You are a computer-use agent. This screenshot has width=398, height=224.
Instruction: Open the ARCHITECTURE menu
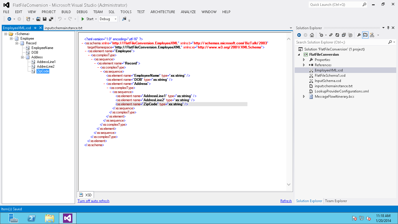pos(163,12)
